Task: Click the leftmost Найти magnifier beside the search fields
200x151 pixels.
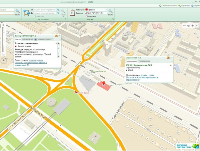Action: [x=18, y=12]
